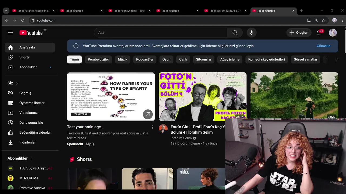The width and height of the screenshot is (346, 194).
Task: Open Foto'n Gitti Bölüm 4 thumbnail
Action: (202, 96)
